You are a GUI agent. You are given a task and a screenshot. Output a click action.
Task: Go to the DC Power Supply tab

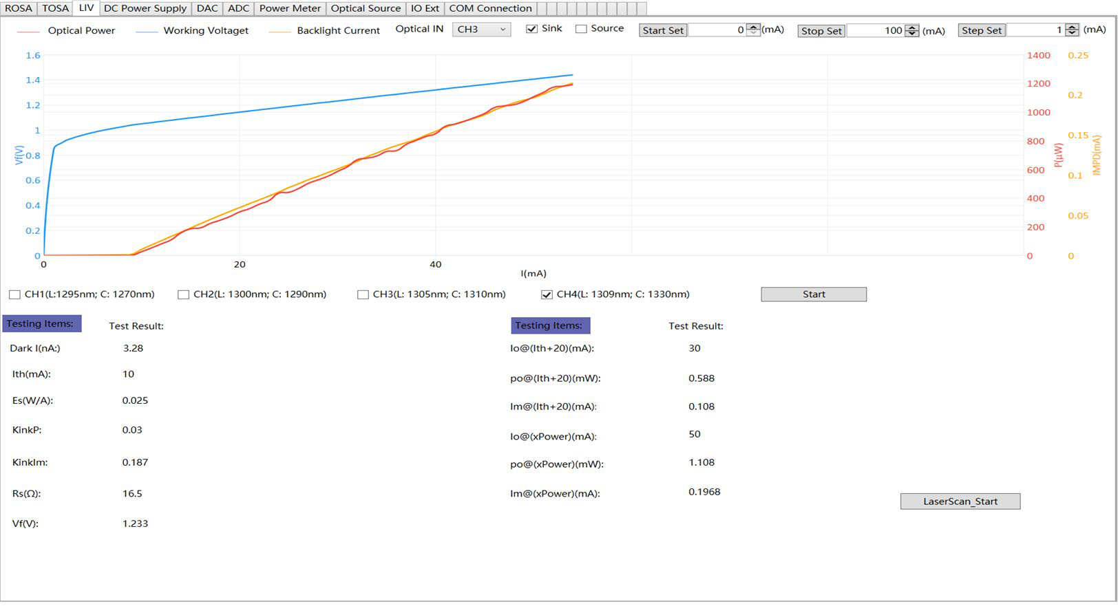click(145, 8)
